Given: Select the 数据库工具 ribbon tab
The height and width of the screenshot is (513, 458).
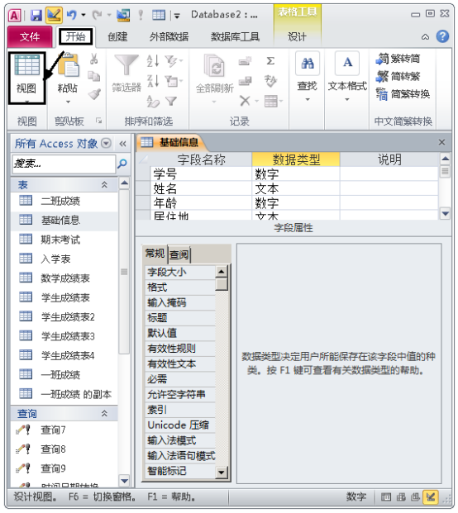Looking at the screenshot, I should click(x=235, y=36).
